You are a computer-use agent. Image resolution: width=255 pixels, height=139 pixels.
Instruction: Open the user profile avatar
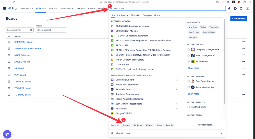pyautogui.click(x=248, y=8)
